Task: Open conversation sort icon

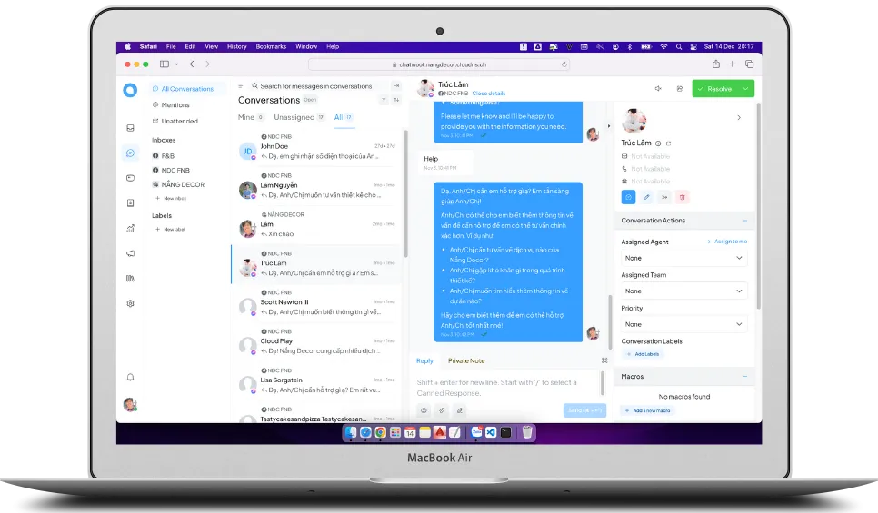Action: point(396,100)
